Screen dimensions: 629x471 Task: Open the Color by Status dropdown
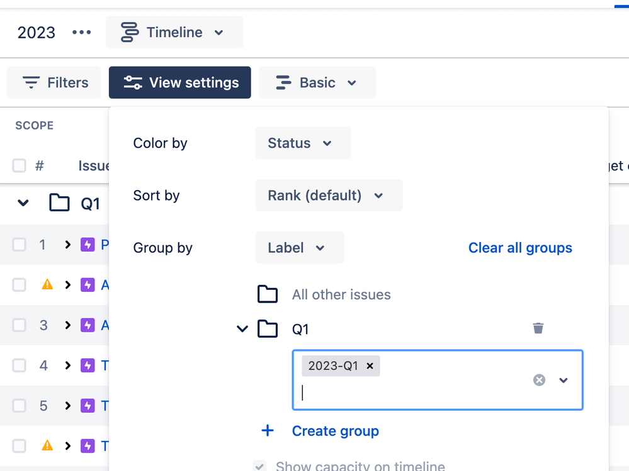303,143
